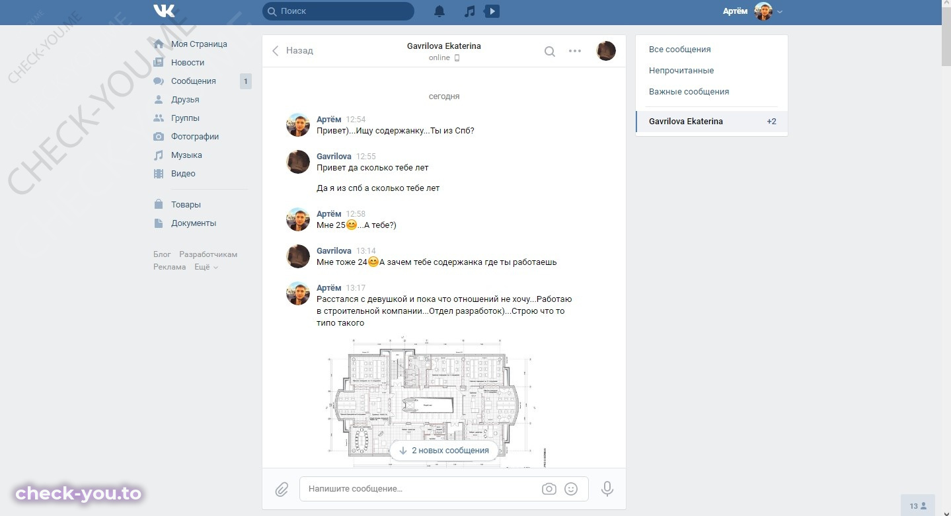Click sender name Gavrilova at 13:14
Viewport: 951px width, 516px height.
[334, 251]
